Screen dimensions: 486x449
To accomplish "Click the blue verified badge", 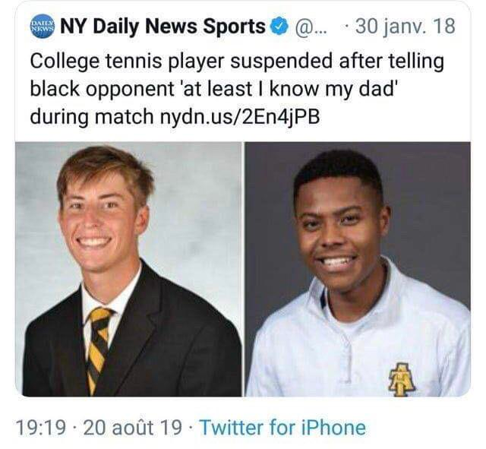I will pyautogui.click(x=279, y=27).
